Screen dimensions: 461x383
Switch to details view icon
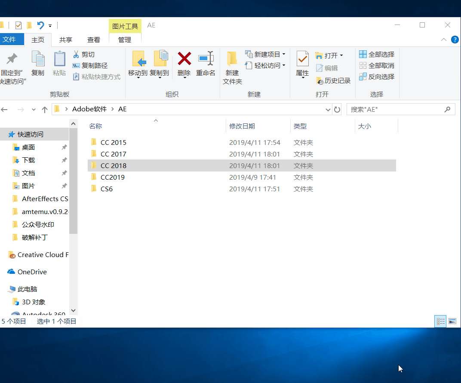440,321
